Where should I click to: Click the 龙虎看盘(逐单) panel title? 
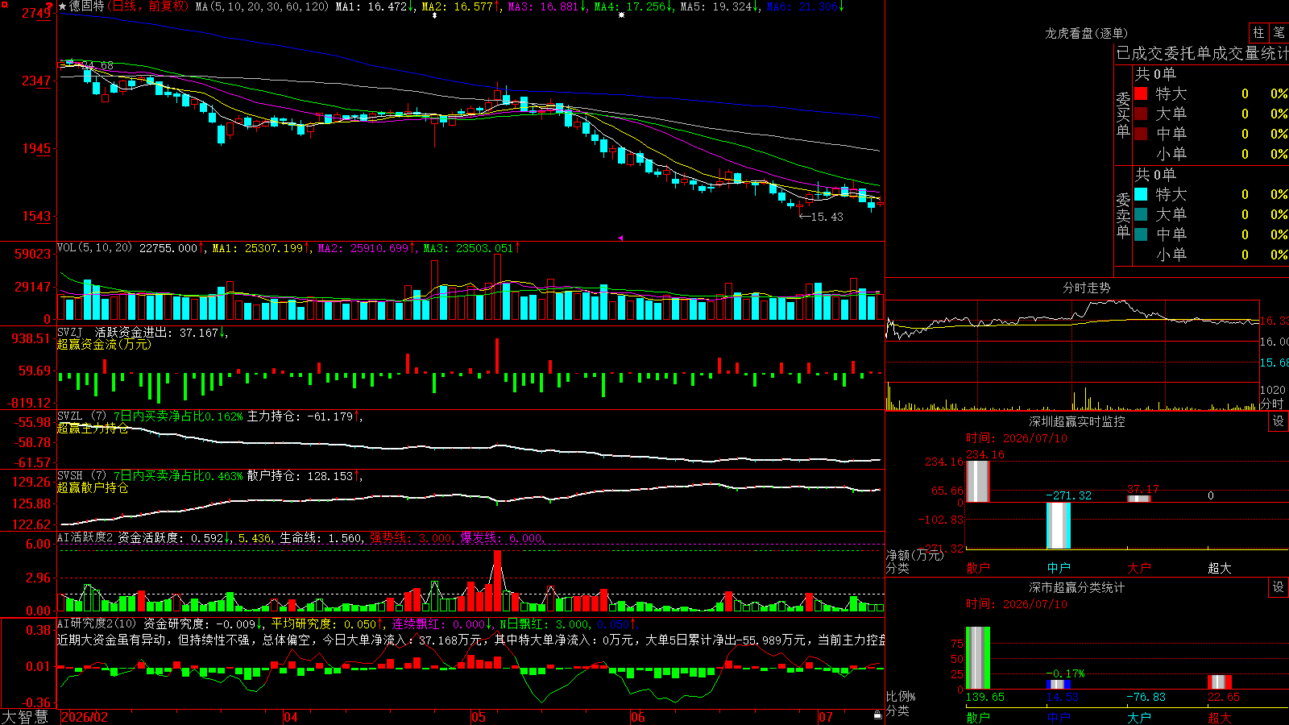tap(1086, 33)
